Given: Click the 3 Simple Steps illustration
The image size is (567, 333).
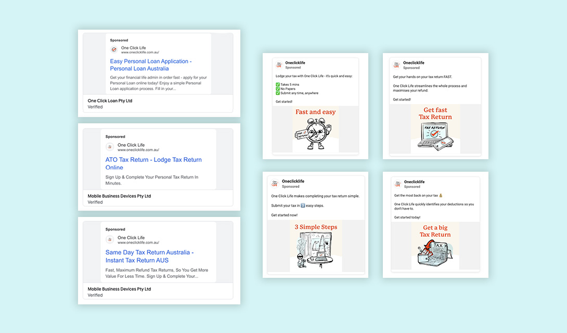Looking at the screenshot, I should point(316,246).
